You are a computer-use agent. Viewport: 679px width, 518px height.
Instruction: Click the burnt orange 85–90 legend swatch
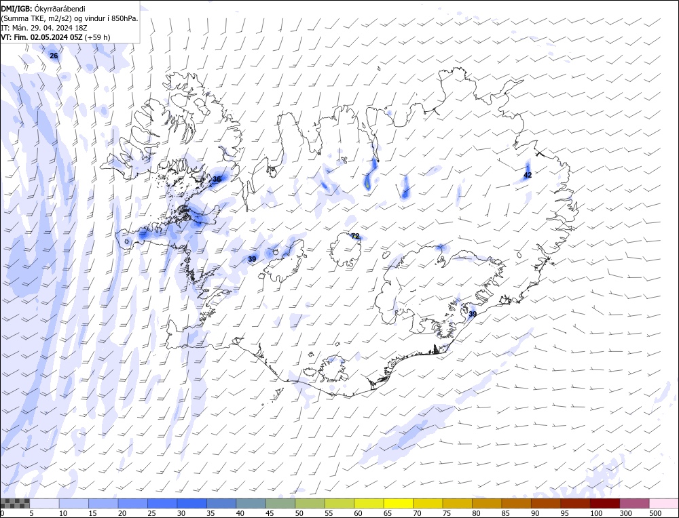(516, 503)
